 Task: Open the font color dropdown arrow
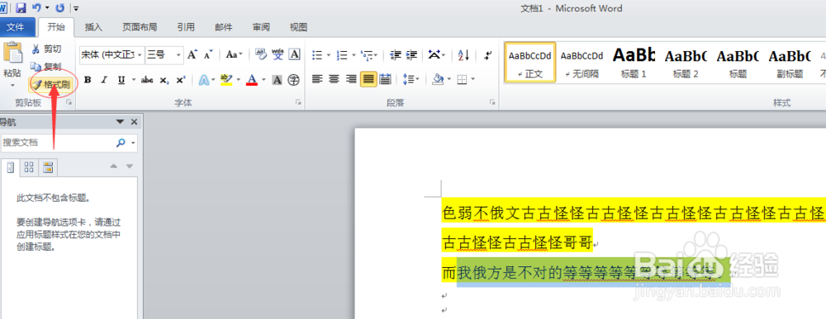(264, 81)
